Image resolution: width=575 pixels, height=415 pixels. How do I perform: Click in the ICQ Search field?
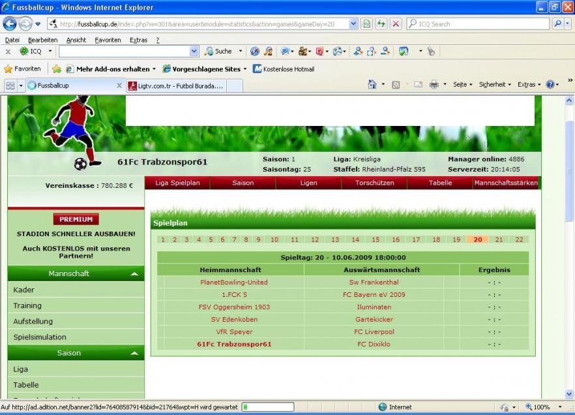pos(479,24)
